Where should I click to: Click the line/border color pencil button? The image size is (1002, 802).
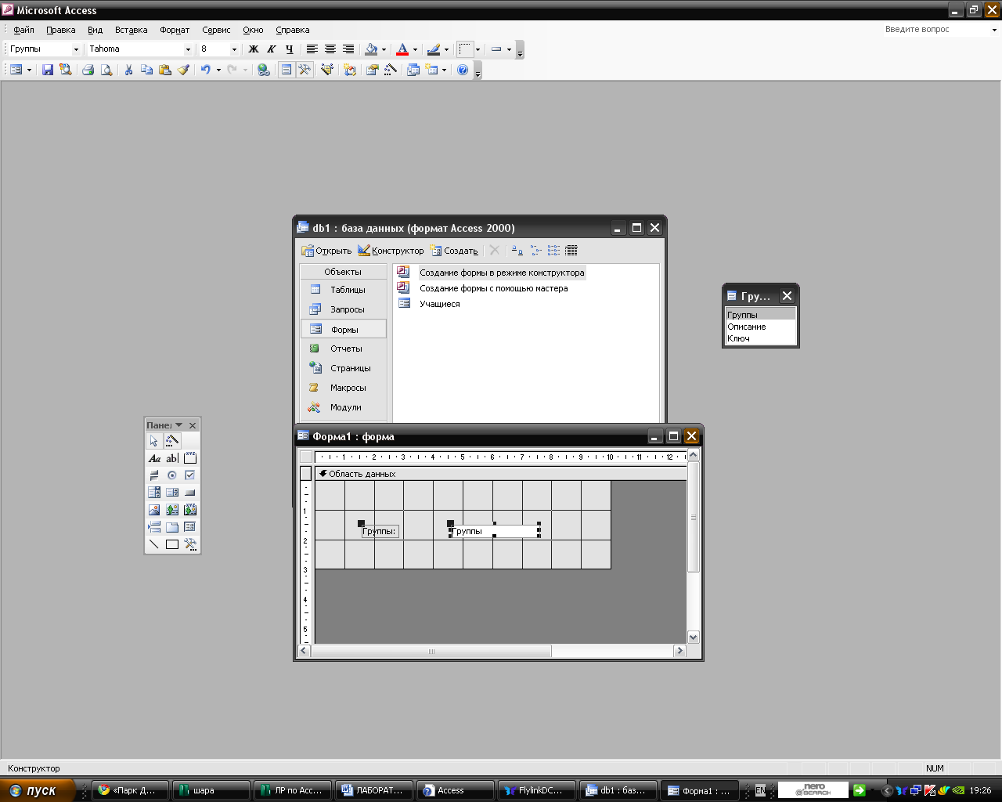point(434,49)
